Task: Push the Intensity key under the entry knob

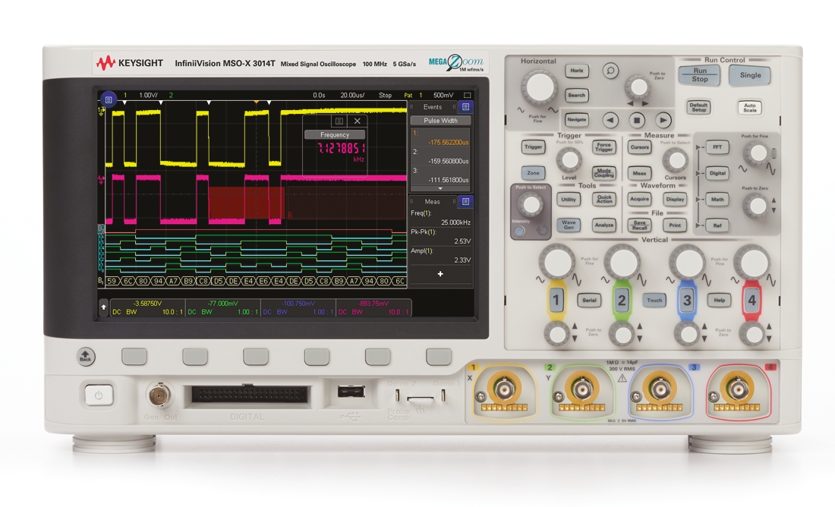Action: 519,231
